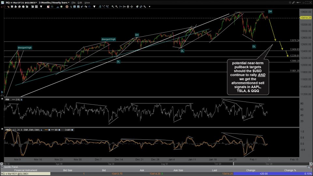The height and width of the screenshot is (176, 313).
Task: Open the File menu
Action: (73, 3)
